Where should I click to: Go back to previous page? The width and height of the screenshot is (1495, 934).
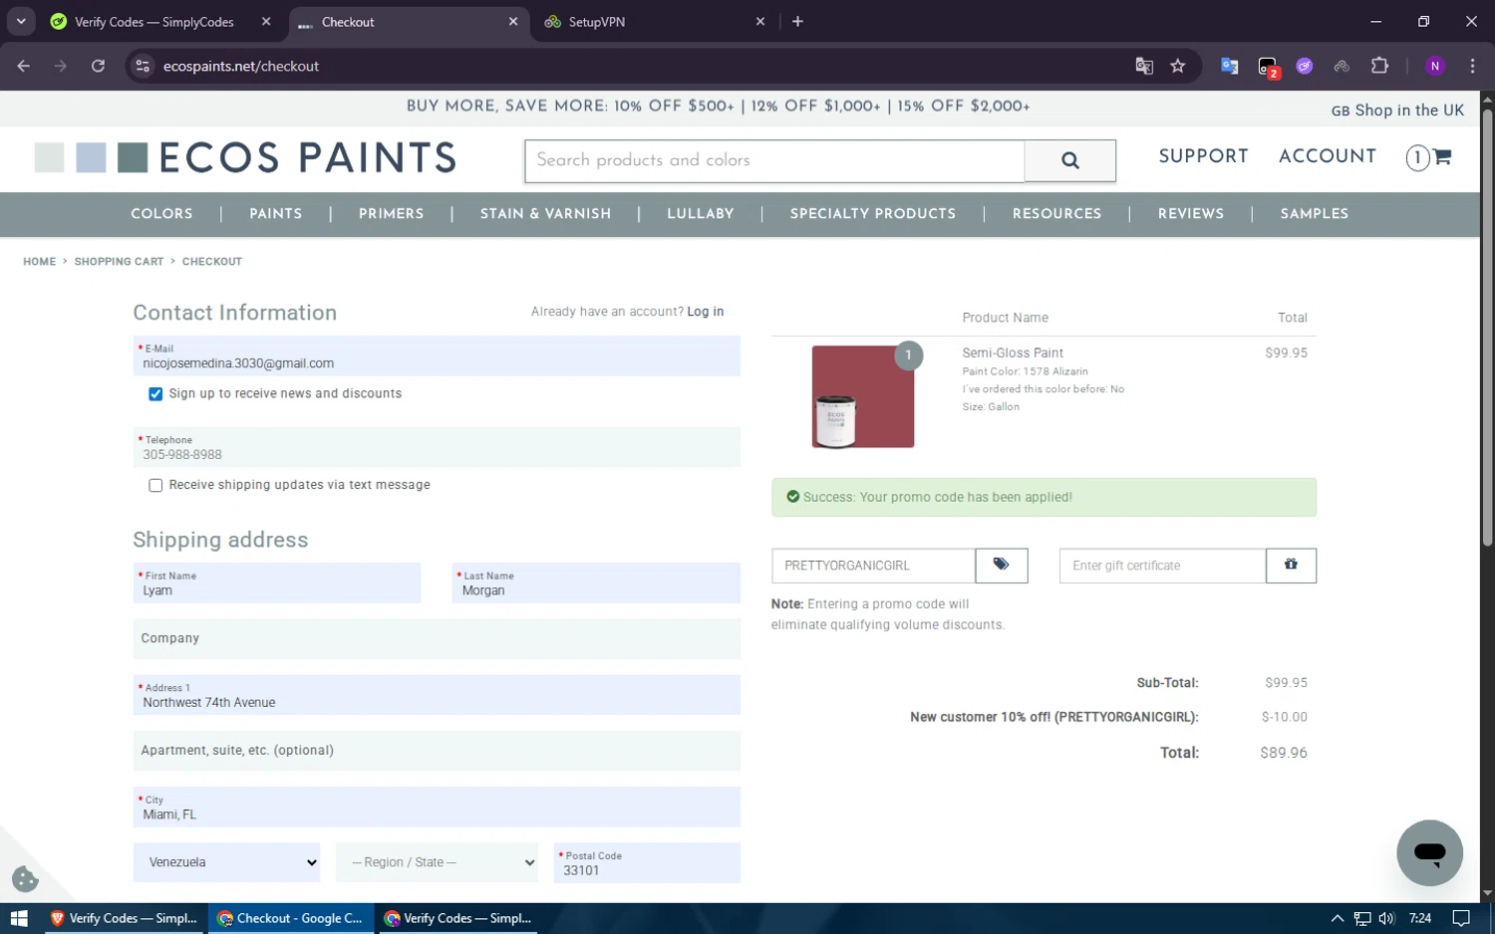click(24, 66)
